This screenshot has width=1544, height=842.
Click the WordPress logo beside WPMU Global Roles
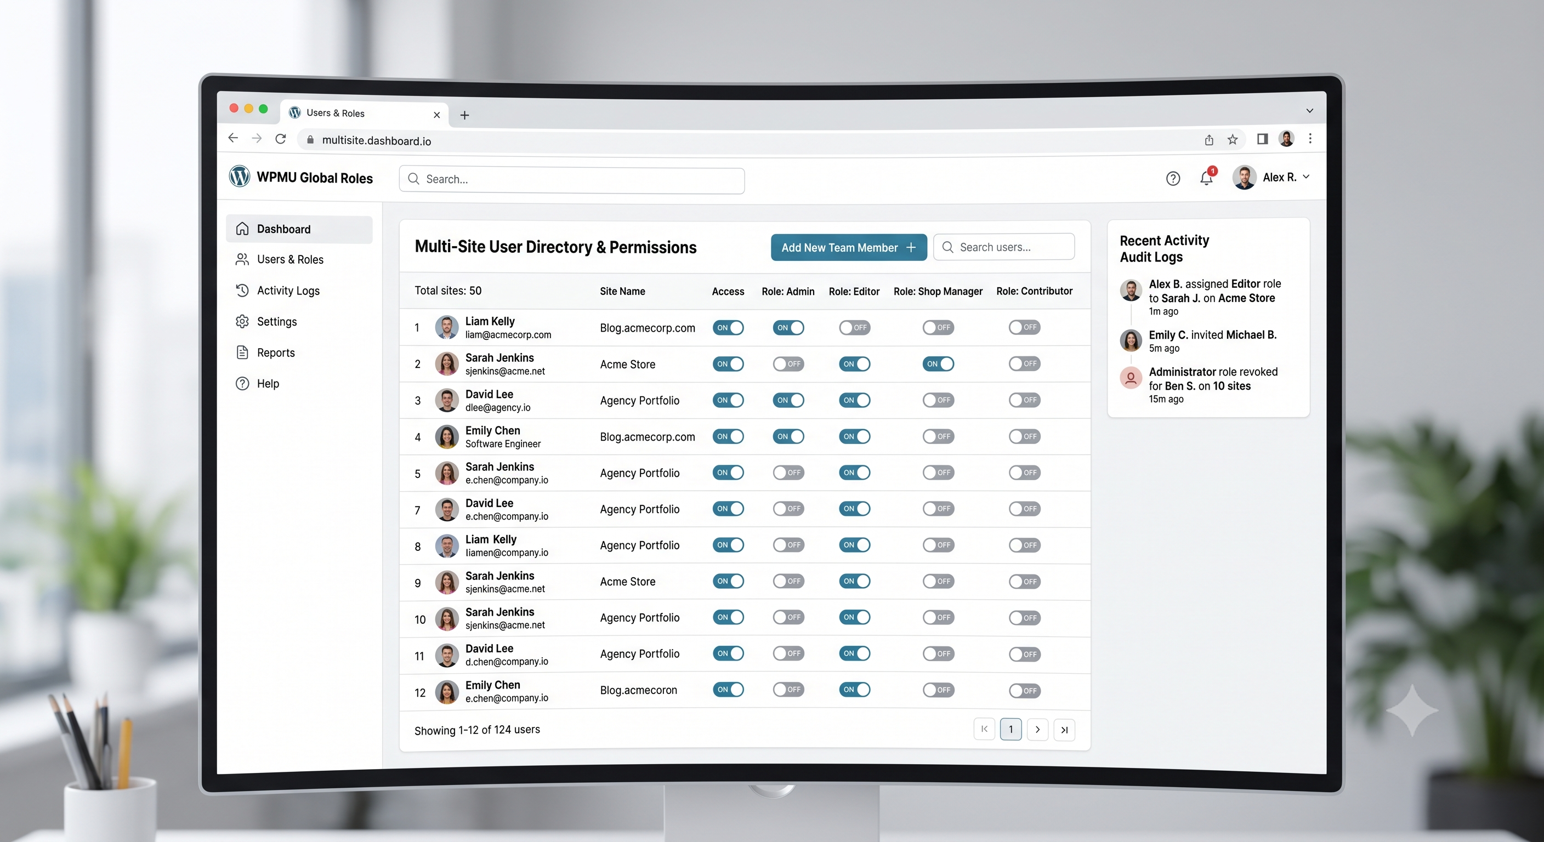point(240,177)
